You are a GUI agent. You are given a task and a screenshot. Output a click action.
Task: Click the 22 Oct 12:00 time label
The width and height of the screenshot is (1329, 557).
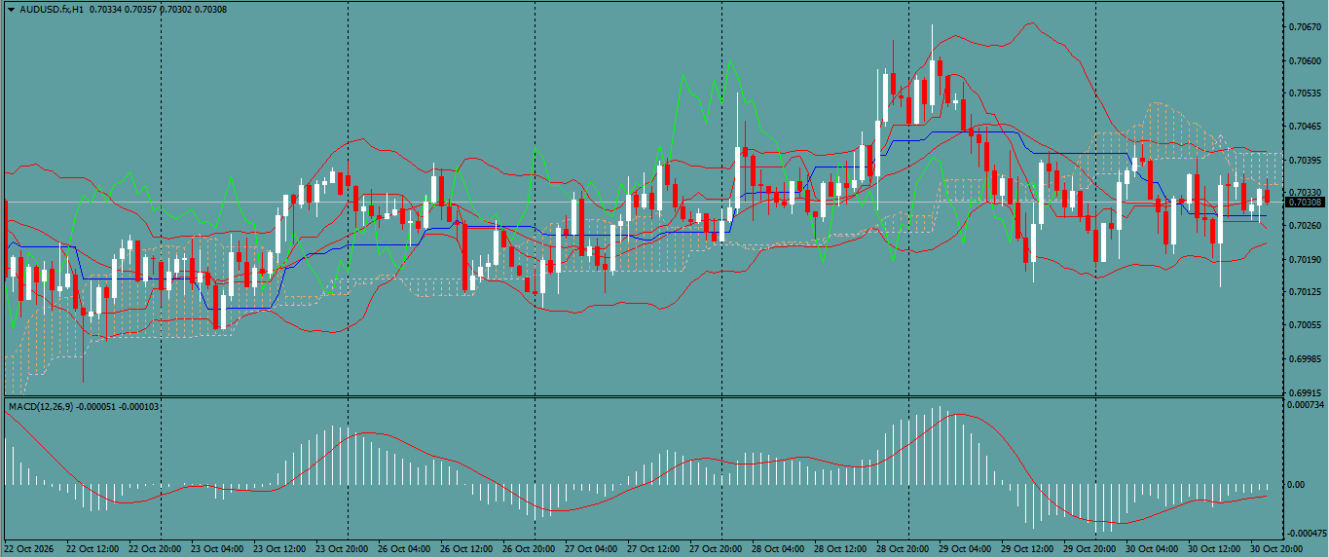[x=92, y=549]
